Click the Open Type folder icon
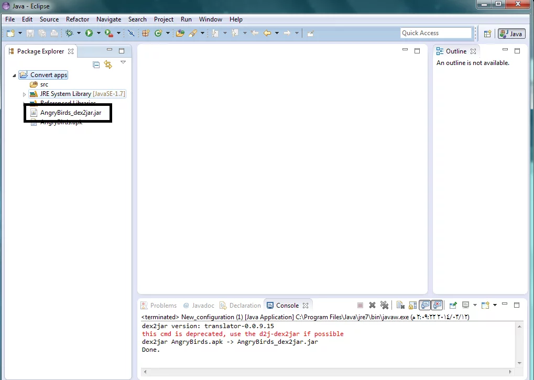Image resolution: width=534 pixels, height=380 pixels. point(180,33)
